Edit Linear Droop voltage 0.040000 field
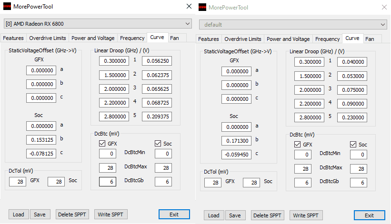The image size is (391, 224). point(352,62)
